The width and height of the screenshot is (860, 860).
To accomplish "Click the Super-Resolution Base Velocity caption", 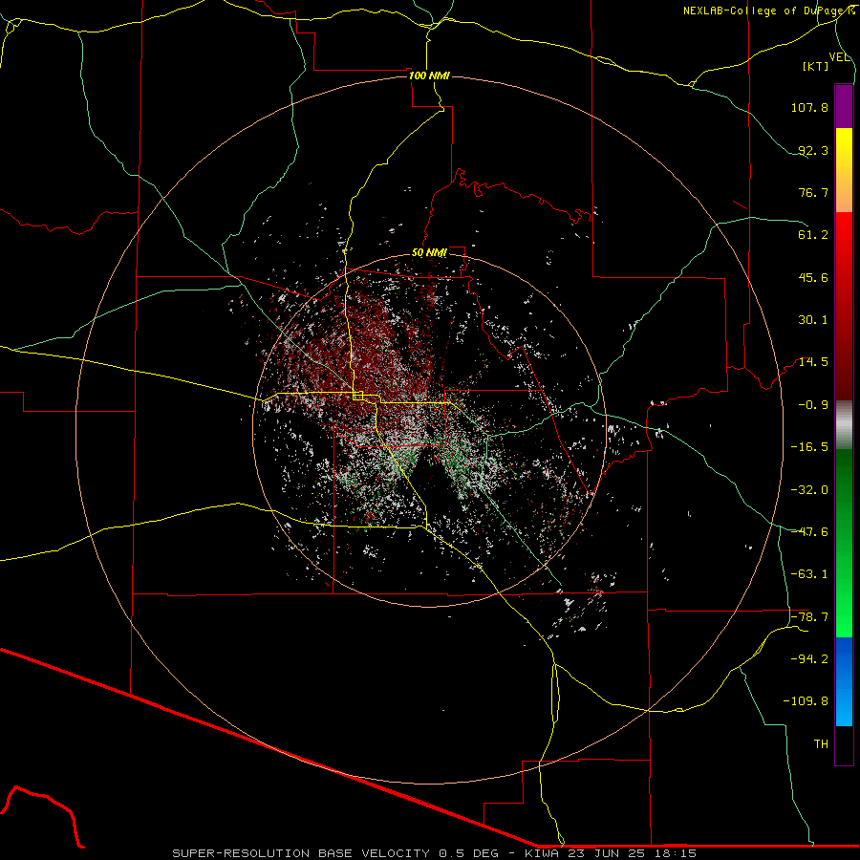I will coord(434,853).
